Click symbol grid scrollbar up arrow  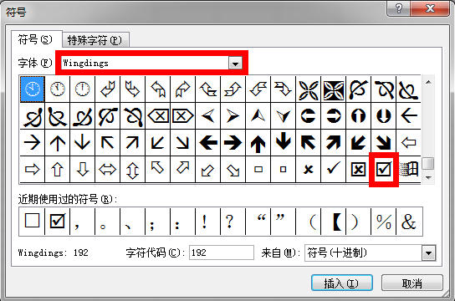(x=428, y=82)
